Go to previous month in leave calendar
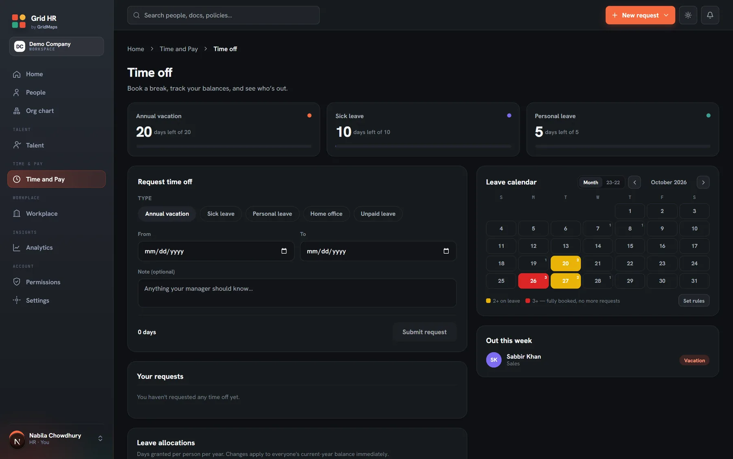 point(634,182)
